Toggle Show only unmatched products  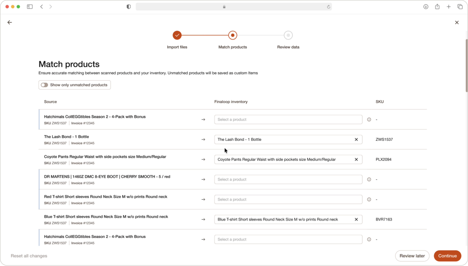[x=45, y=85]
